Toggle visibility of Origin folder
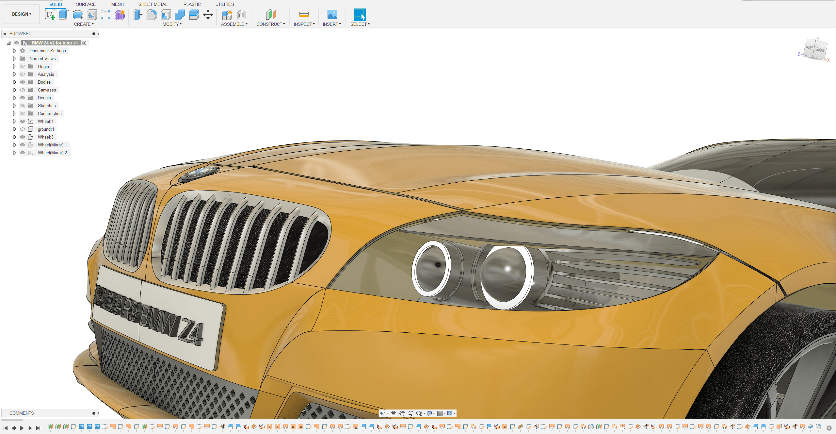This screenshot has width=836, height=434. 23,66
